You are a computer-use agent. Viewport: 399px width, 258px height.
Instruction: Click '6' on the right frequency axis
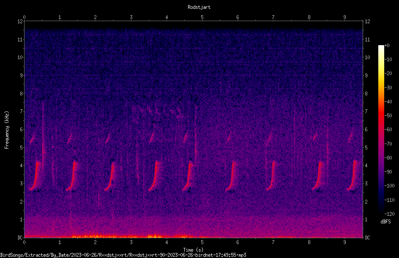366,129
